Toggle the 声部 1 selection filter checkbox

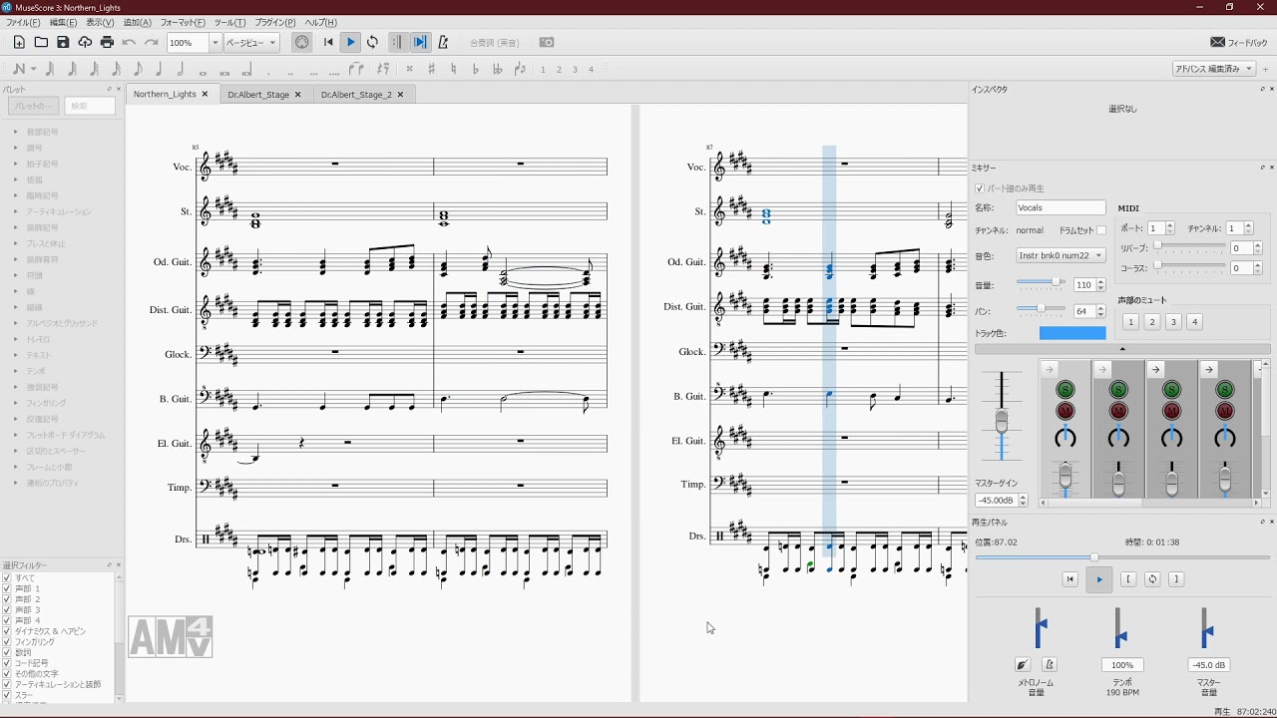7,589
